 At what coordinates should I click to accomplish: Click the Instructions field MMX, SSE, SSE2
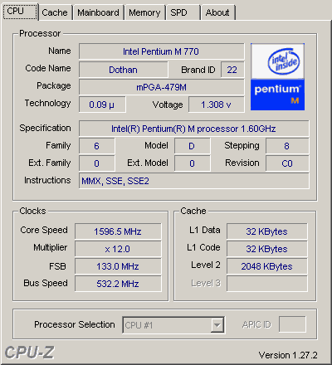click(193, 181)
